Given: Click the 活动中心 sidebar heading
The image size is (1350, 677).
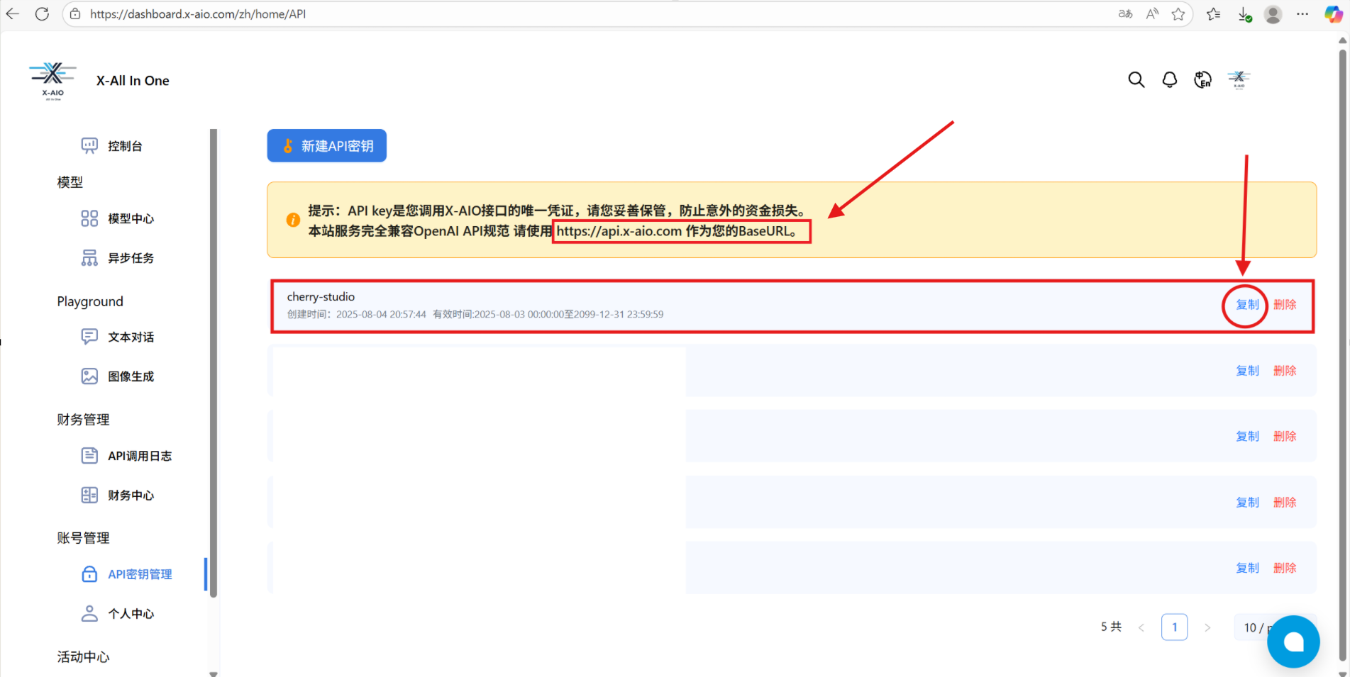Looking at the screenshot, I should (x=84, y=657).
